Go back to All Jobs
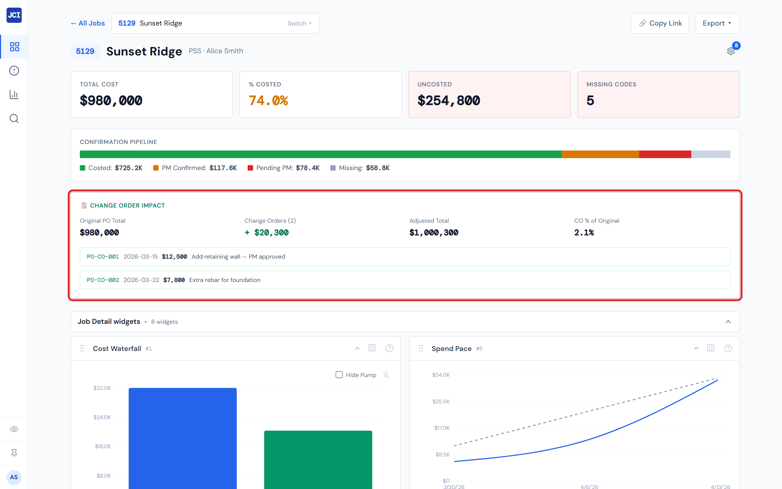 coord(88,23)
